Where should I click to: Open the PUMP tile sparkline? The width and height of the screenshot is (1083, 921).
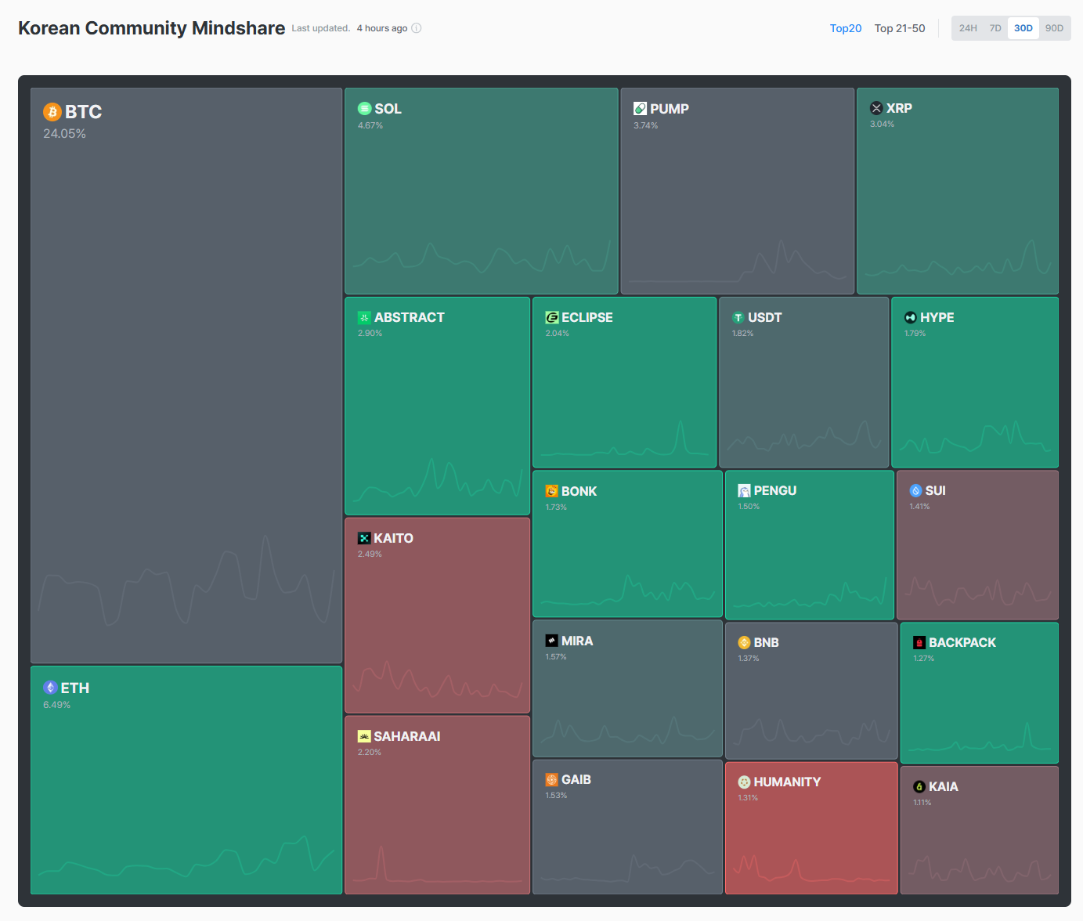pos(738,262)
